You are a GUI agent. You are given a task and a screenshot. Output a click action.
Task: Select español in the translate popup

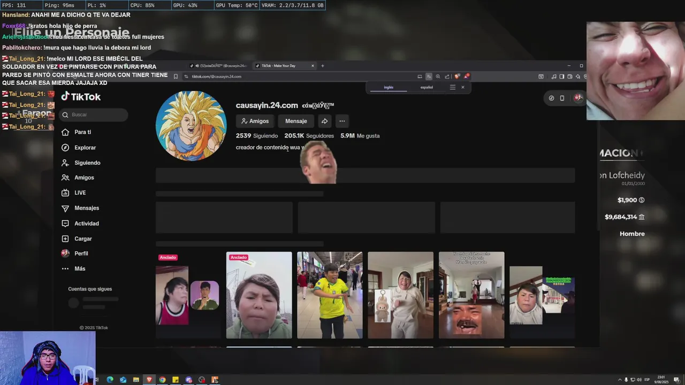(427, 87)
